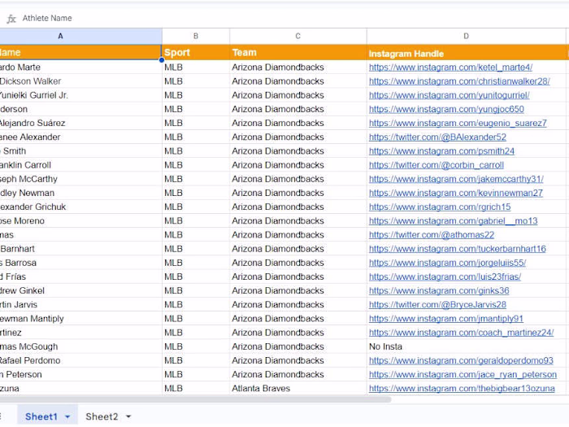Open the @corbin_carroll Twitter link

(x=437, y=165)
